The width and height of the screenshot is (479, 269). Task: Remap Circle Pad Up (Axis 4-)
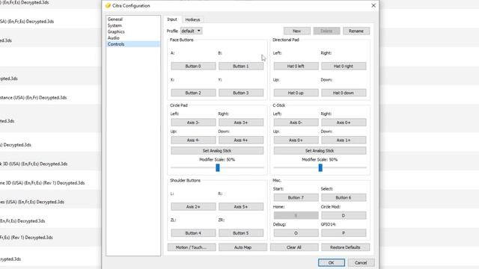coord(193,140)
